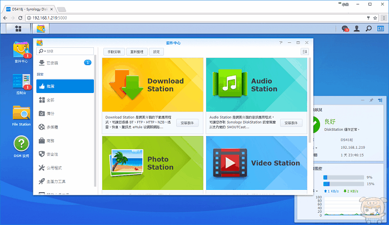389x225 pixels.
Task: Click 'DS418j' server name in widget
Action: tap(347, 140)
